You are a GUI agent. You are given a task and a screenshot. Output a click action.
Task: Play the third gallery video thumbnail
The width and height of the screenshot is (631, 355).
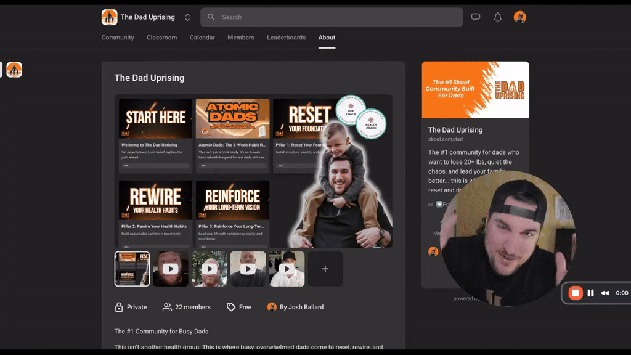pos(210,269)
